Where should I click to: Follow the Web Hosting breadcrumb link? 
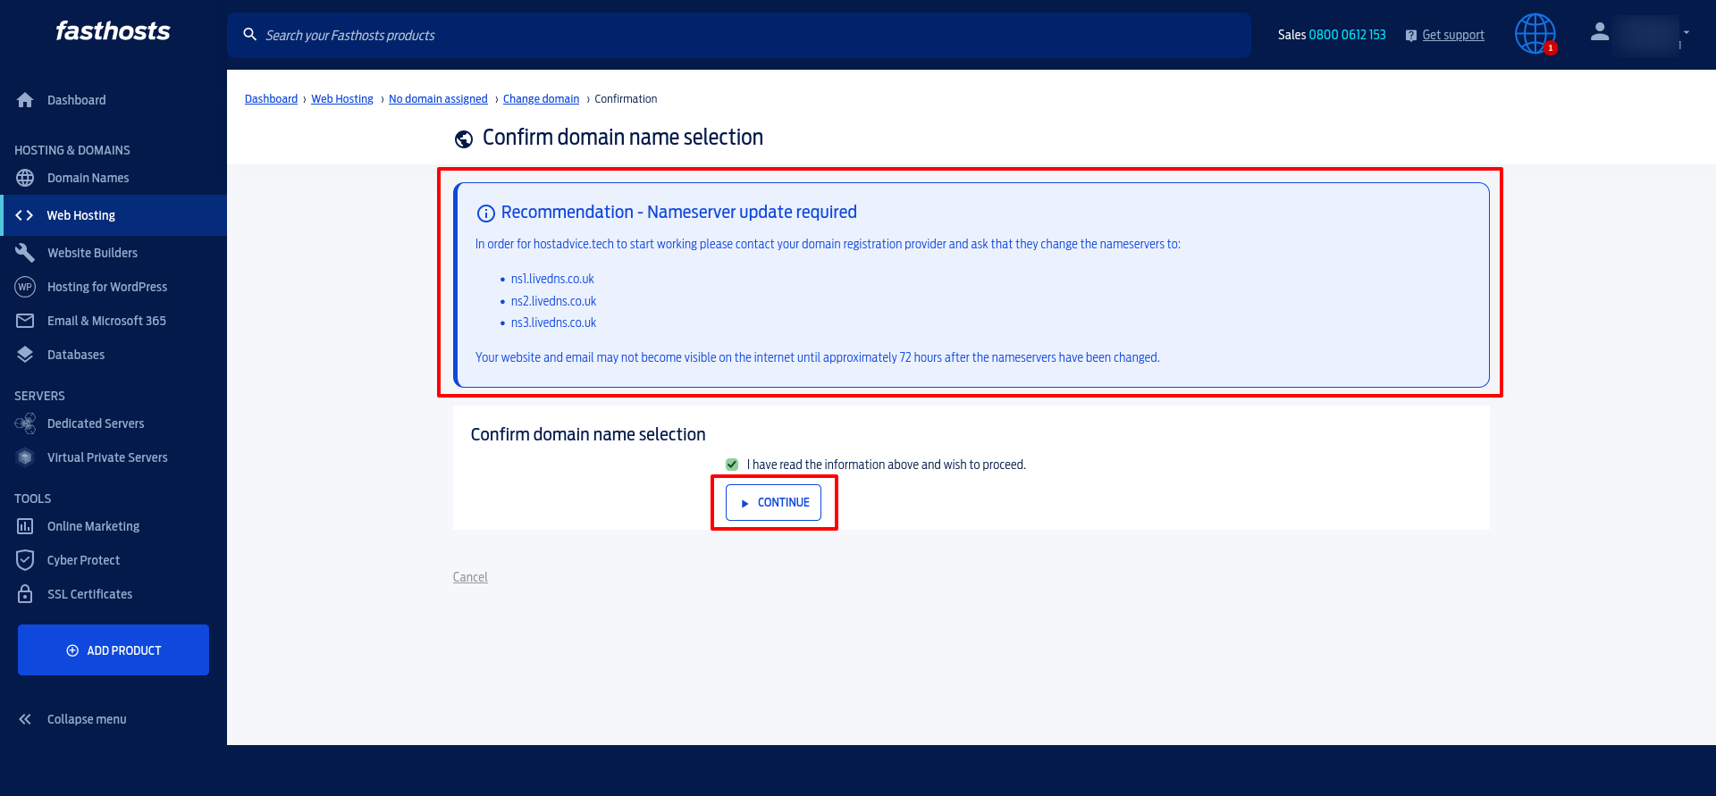tap(342, 99)
